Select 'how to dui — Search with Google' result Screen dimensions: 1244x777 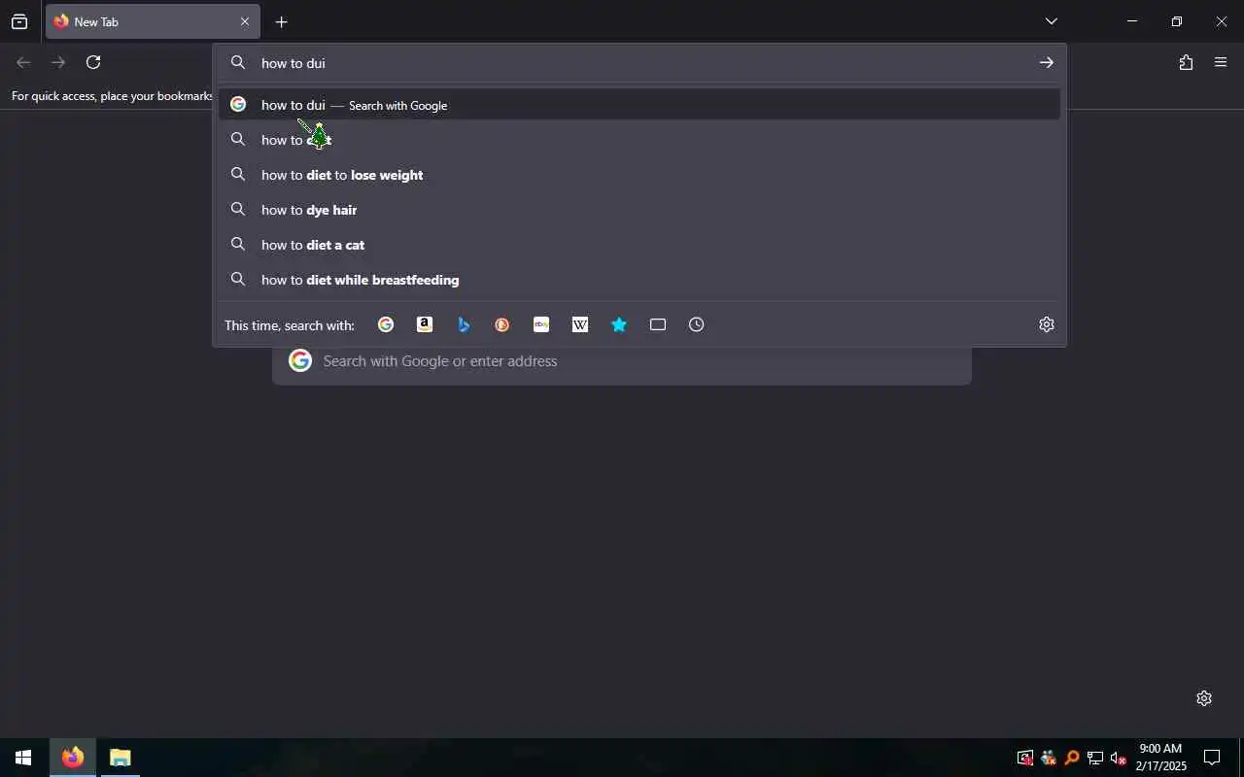(639, 105)
